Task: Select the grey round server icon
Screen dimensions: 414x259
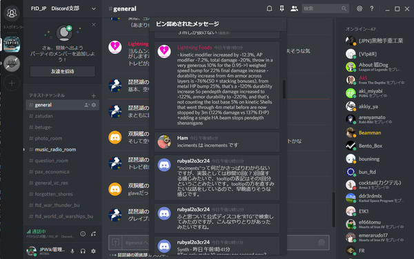Action: pos(12,64)
